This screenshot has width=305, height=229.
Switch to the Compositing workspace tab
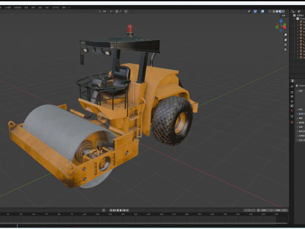click(46, 8)
